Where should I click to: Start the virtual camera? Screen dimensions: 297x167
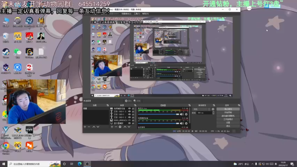pos(228,116)
